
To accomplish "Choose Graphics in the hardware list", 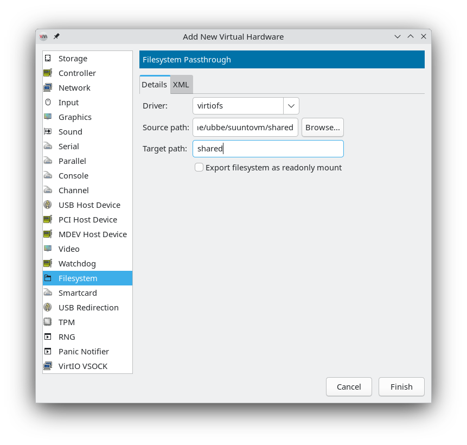I will (75, 117).
